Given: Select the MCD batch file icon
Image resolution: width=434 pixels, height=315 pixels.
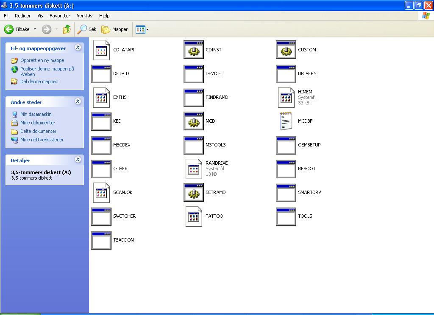Looking at the screenshot, I should [194, 121].
